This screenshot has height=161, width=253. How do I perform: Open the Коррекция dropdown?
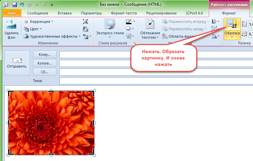point(39,22)
